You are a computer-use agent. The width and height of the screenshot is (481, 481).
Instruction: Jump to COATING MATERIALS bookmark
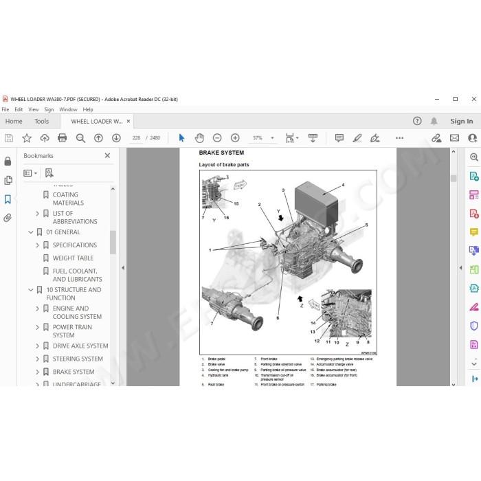tap(68, 199)
